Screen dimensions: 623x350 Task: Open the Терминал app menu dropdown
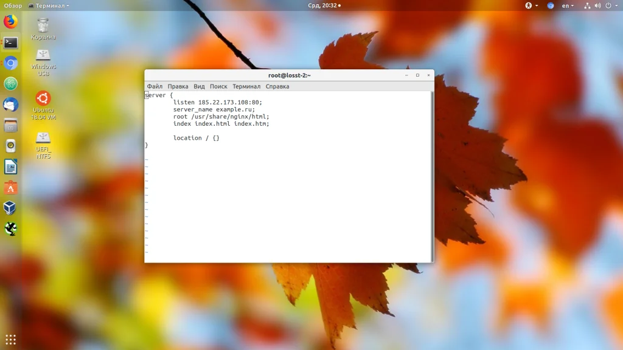coord(49,5)
